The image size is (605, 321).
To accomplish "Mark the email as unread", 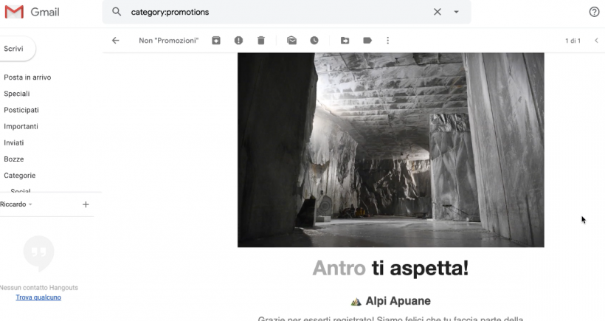I will coord(291,41).
